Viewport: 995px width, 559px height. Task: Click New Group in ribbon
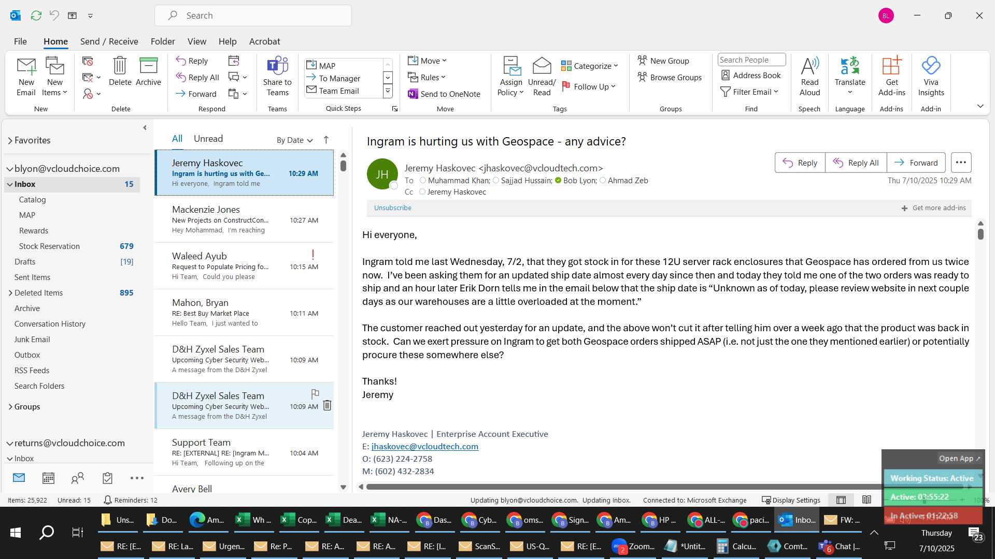click(663, 61)
